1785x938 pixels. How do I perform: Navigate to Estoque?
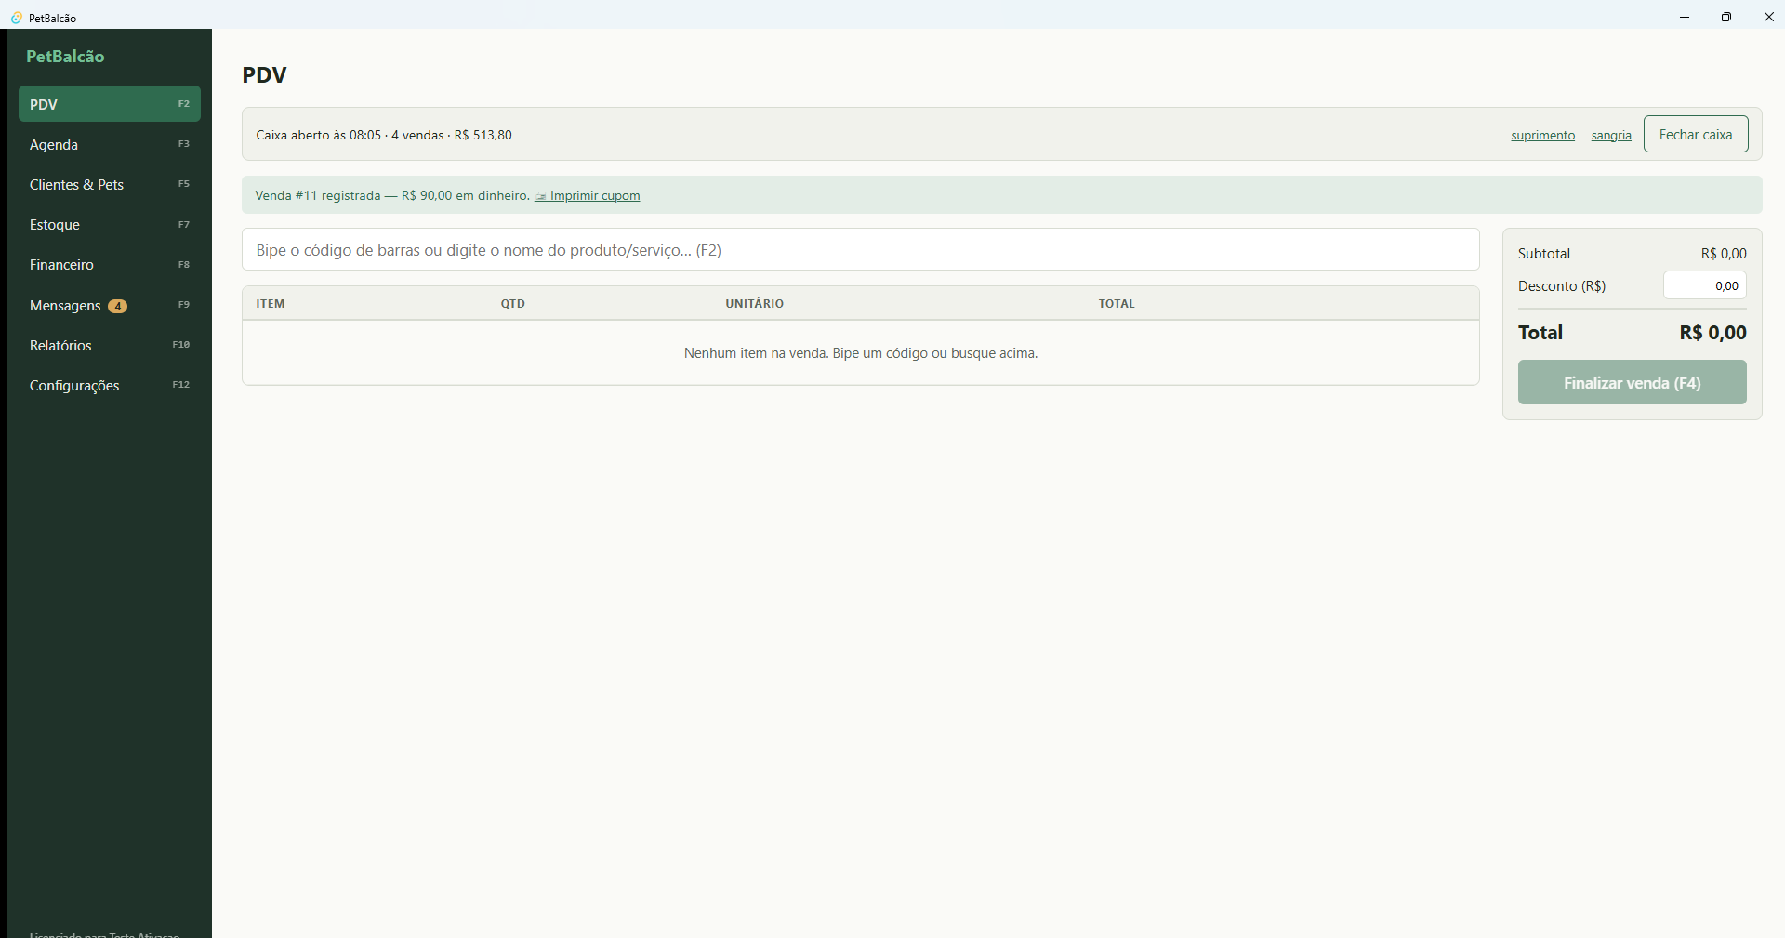pyautogui.click(x=110, y=224)
